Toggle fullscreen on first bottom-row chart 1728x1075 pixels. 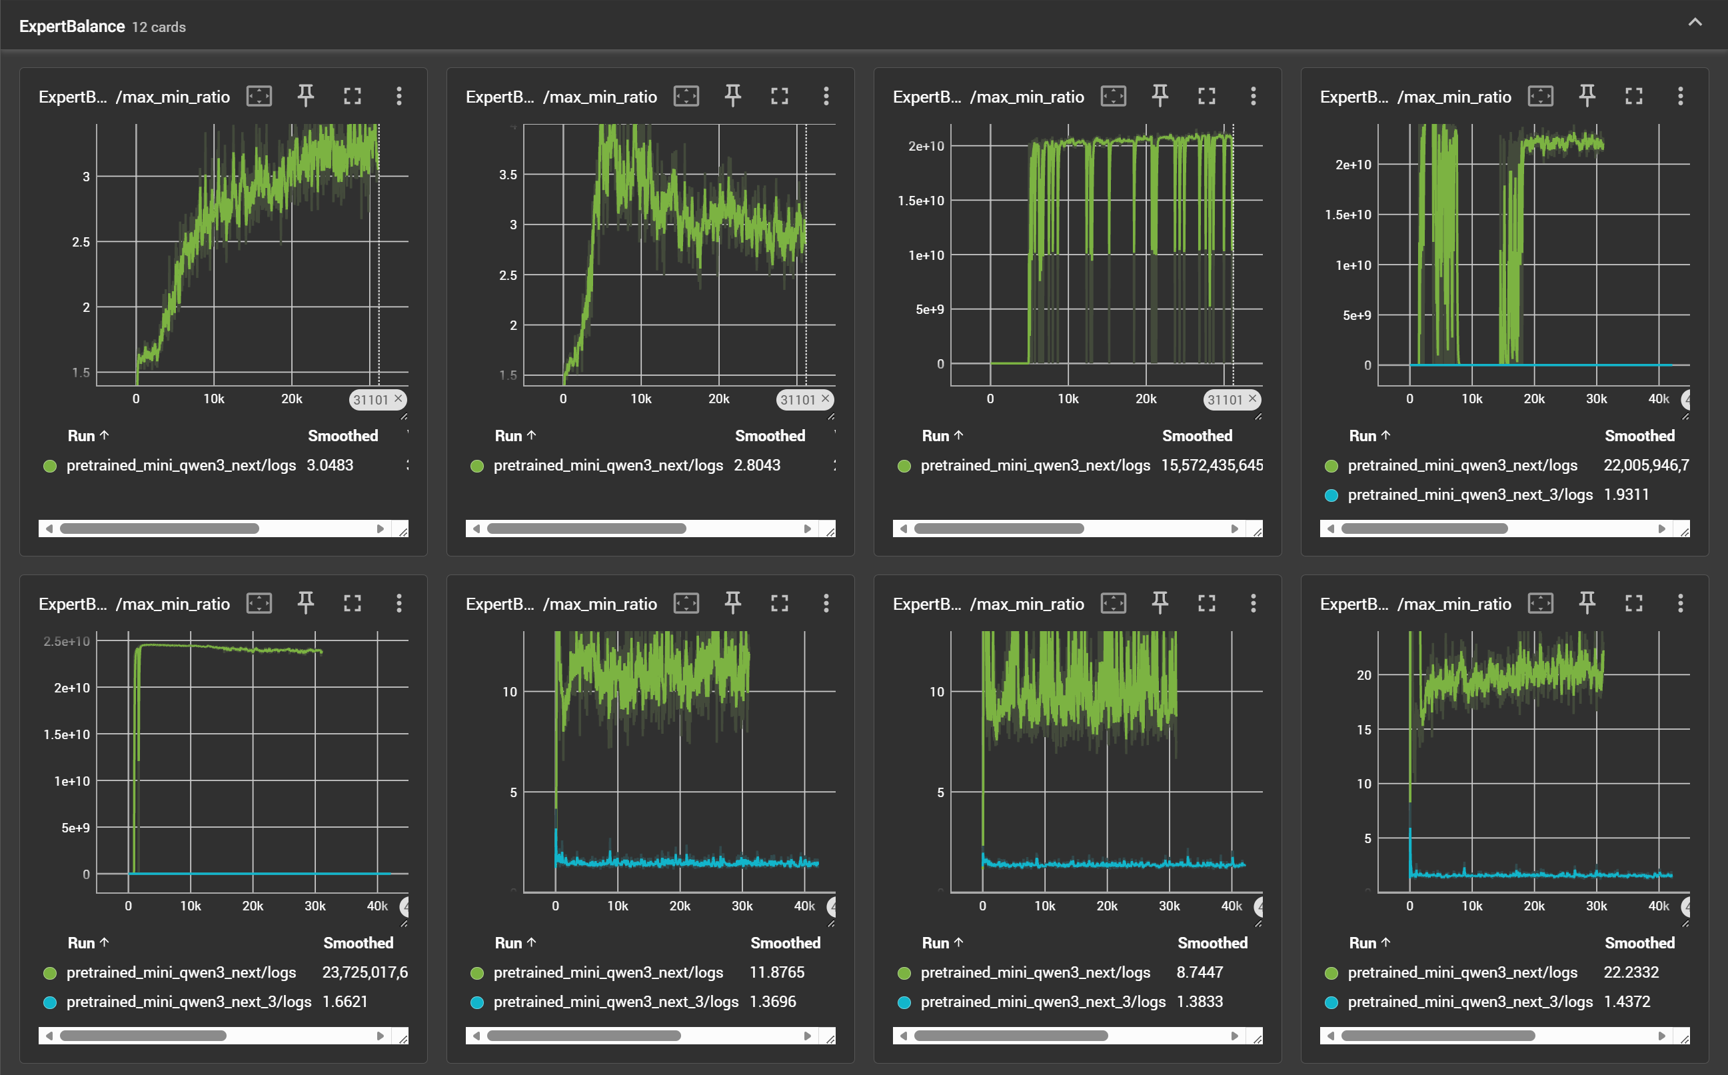click(353, 604)
